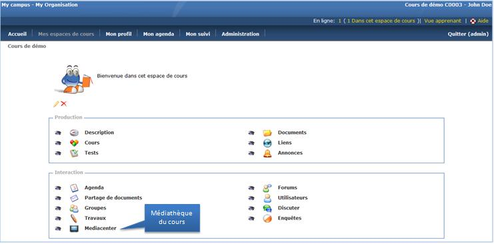Hide the Partage de documents tool

(x=58, y=198)
